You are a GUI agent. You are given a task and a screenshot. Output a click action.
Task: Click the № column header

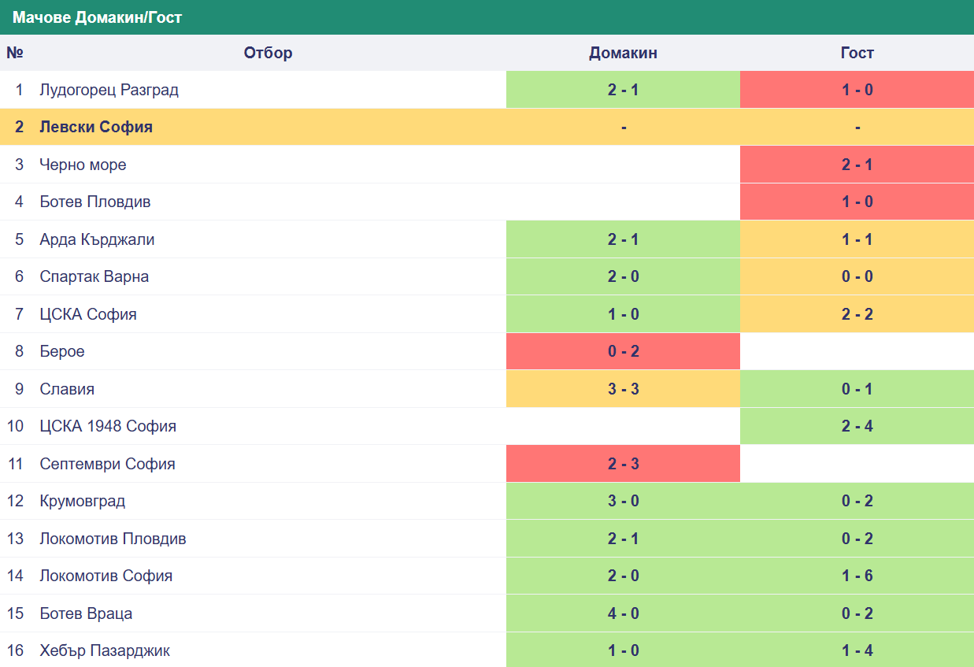pos(15,53)
